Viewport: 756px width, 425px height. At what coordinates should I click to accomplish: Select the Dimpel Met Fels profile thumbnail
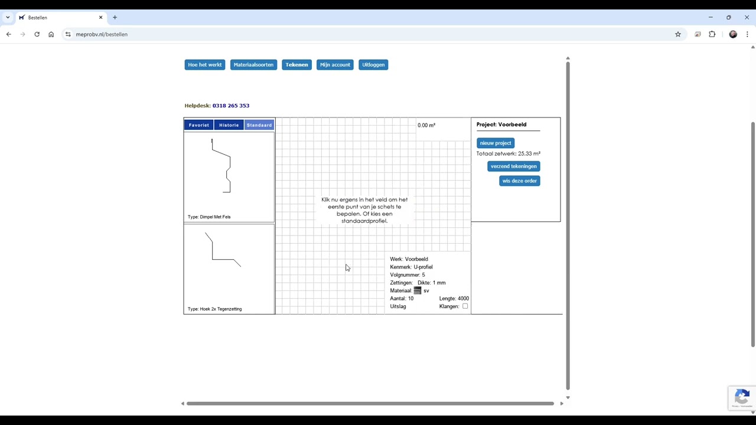[229, 176]
